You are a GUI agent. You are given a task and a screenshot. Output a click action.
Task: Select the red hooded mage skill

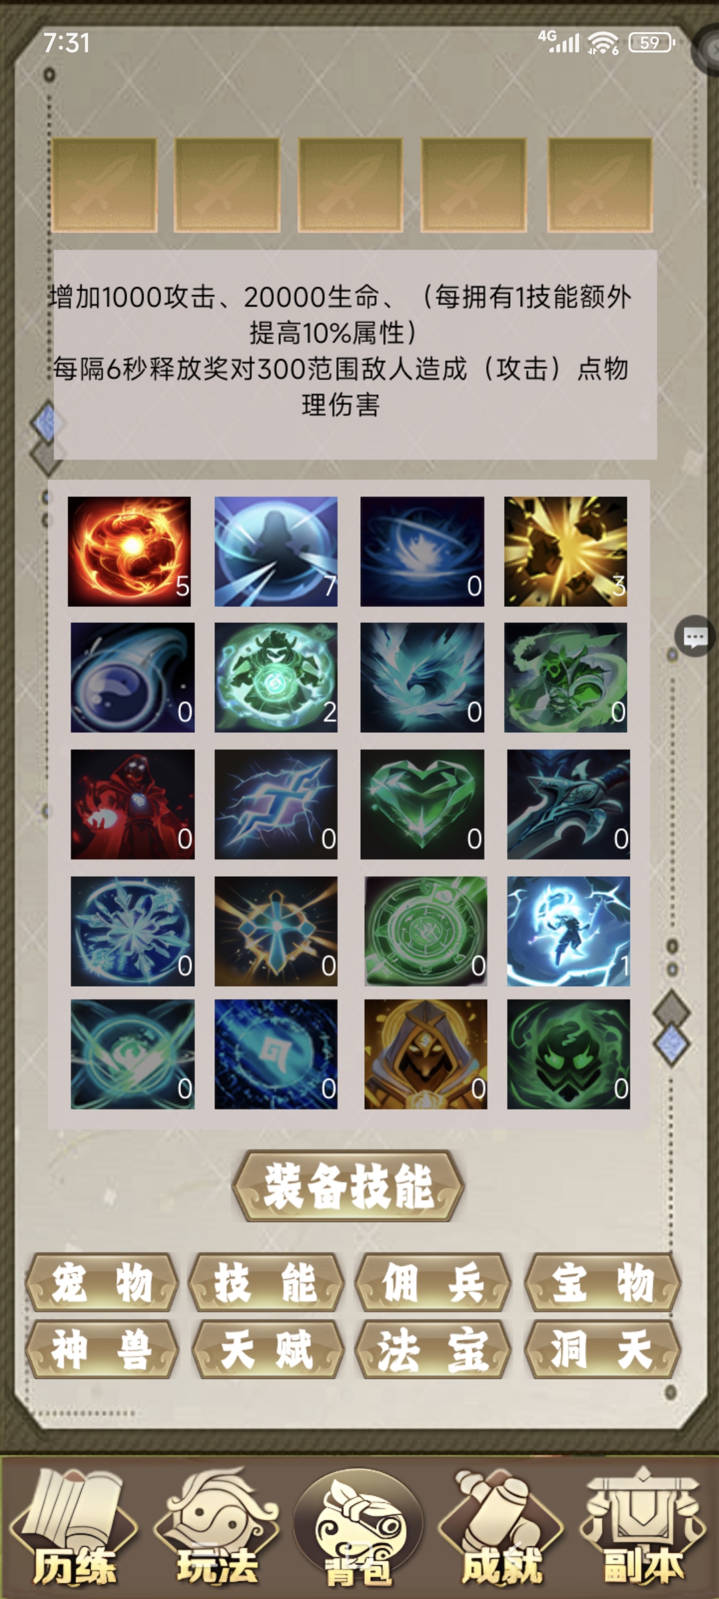(x=132, y=804)
